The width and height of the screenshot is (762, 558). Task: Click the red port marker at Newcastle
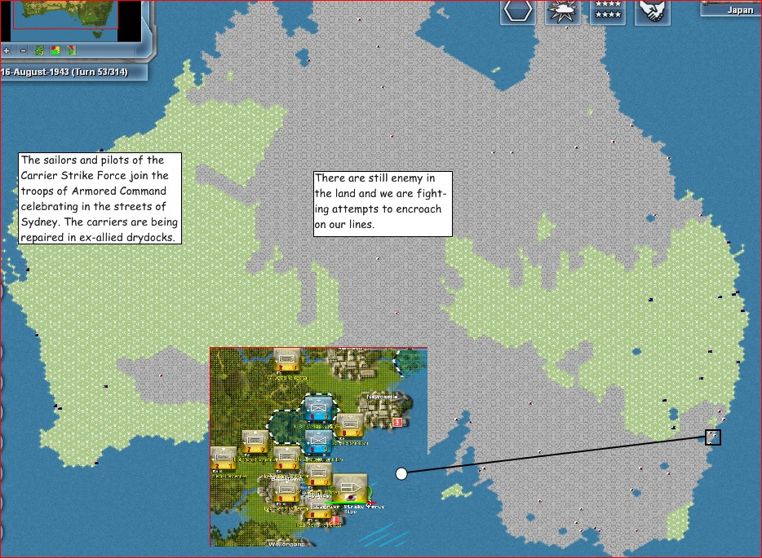[x=397, y=422]
